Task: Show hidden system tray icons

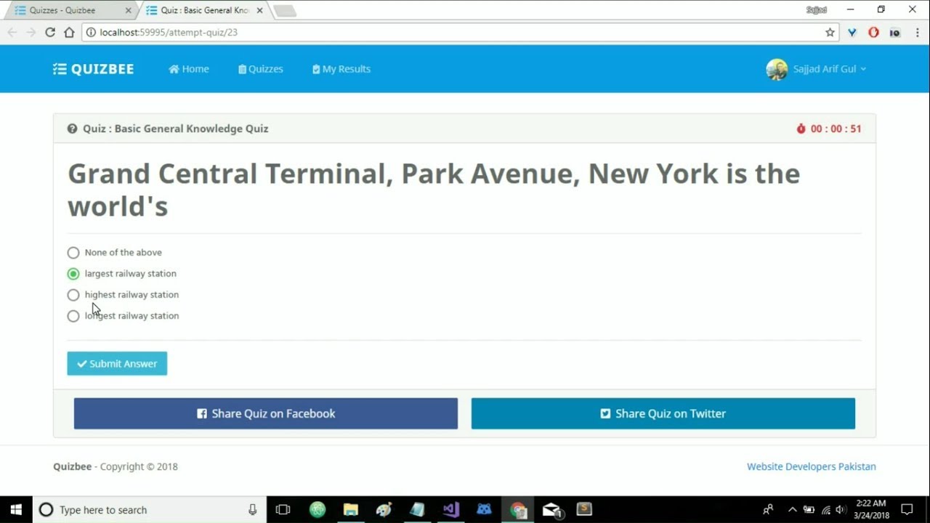Action: (792, 510)
